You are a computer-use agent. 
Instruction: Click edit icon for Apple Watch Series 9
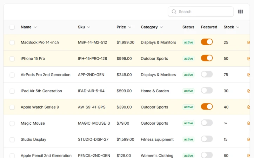248,107
